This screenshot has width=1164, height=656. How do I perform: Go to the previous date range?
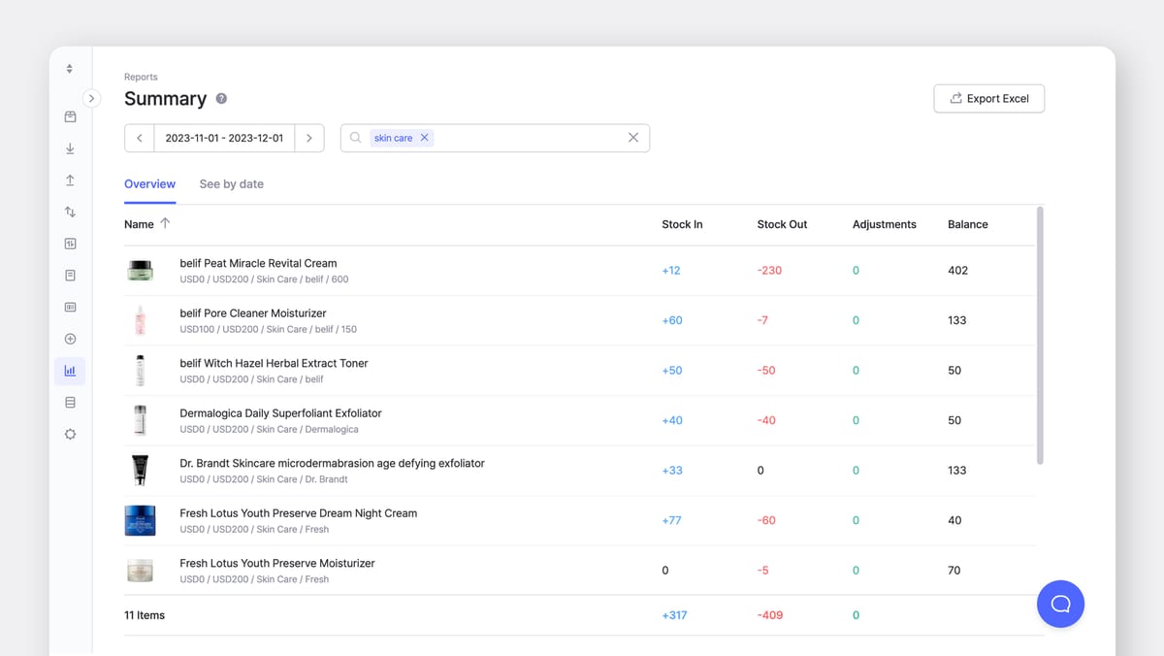pyautogui.click(x=140, y=138)
